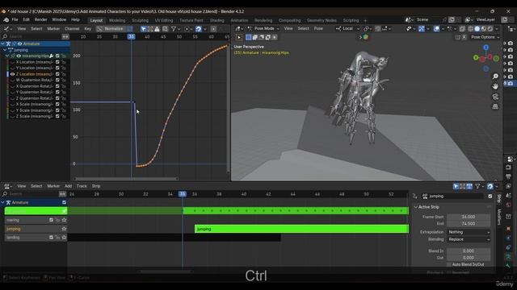Open the Blending Replace dropdown

[469, 239]
